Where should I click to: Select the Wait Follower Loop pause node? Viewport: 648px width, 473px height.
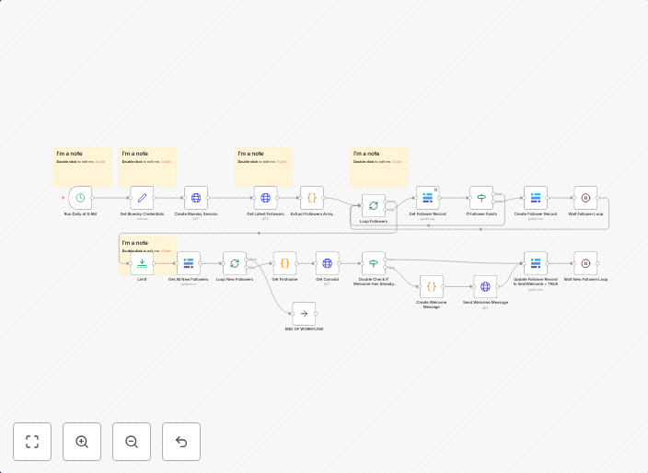(585, 198)
